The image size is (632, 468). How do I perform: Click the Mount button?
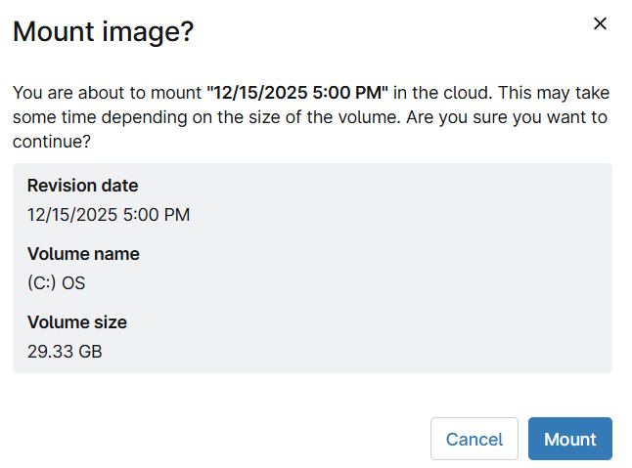[569, 439]
